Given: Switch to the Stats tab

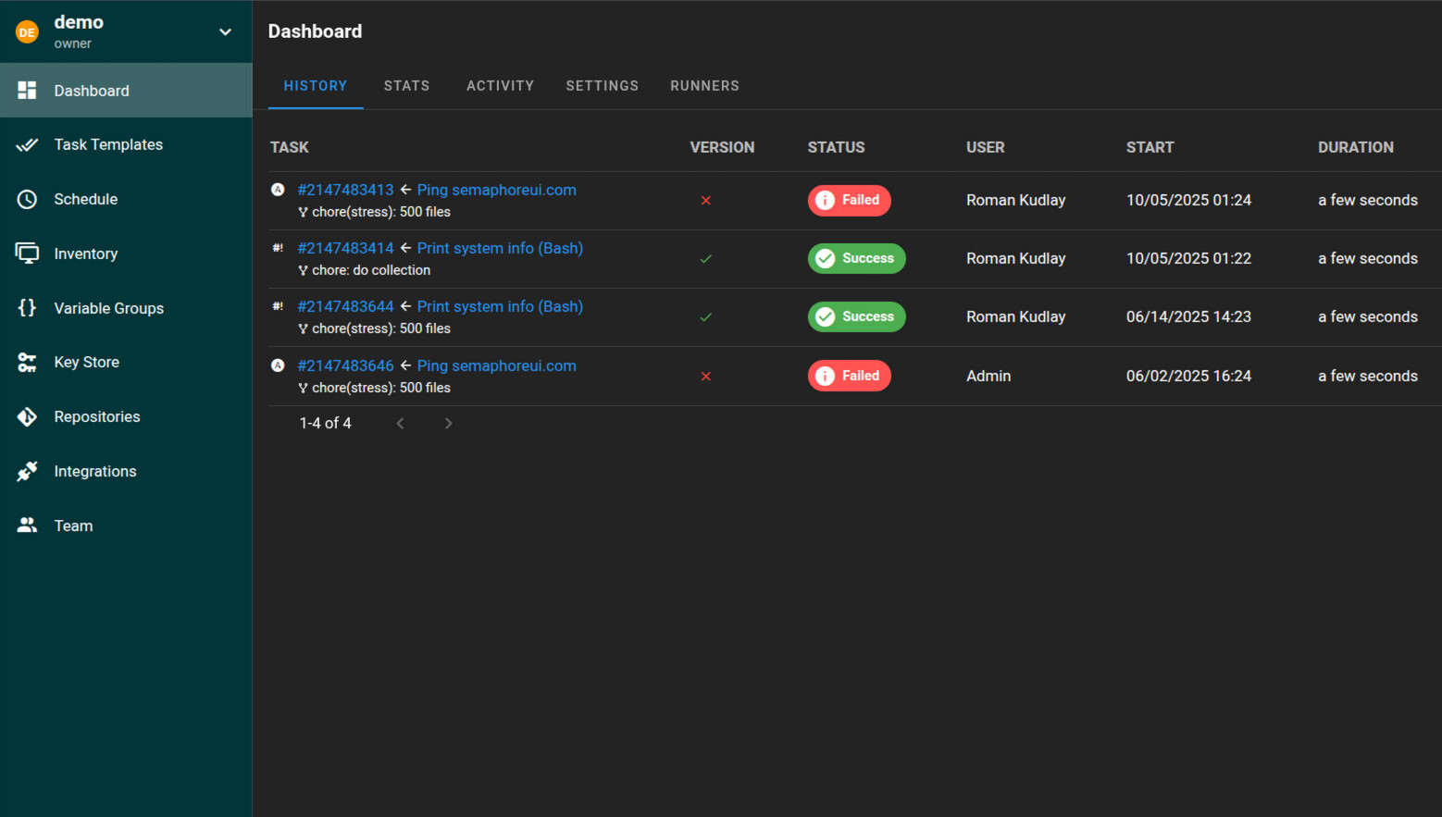Looking at the screenshot, I should pyautogui.click(x=406, y=86).
